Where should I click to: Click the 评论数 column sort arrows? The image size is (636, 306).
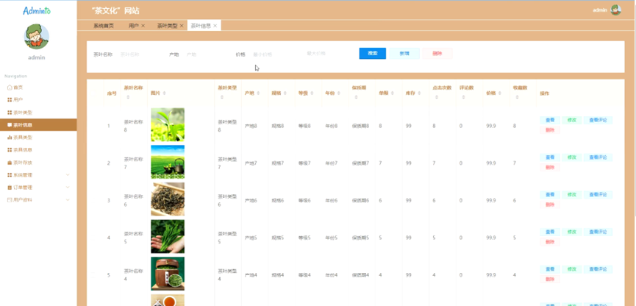point(463,97)
